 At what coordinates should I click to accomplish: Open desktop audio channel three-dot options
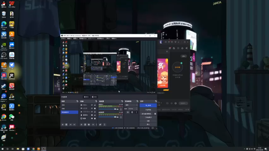(x=121, y=117)
